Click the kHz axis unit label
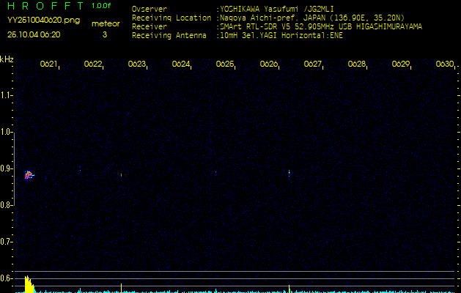Screen dimensions: 461x293 click(x=7, y=59)
